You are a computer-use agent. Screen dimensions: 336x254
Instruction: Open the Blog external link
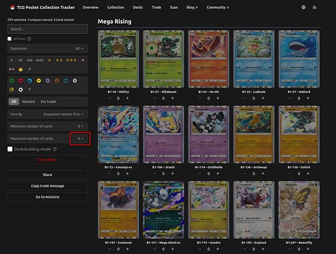(192, 7)
